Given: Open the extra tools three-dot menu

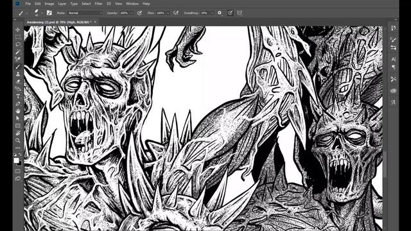Looking at the screenshot, I should [x=18, y=148].
